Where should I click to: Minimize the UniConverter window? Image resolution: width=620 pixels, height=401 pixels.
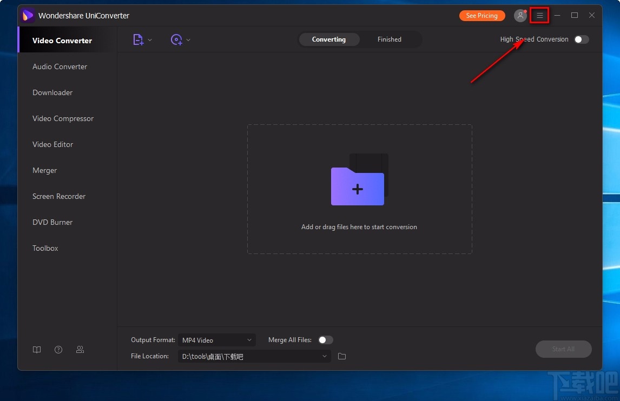click(x=557, y=16)
